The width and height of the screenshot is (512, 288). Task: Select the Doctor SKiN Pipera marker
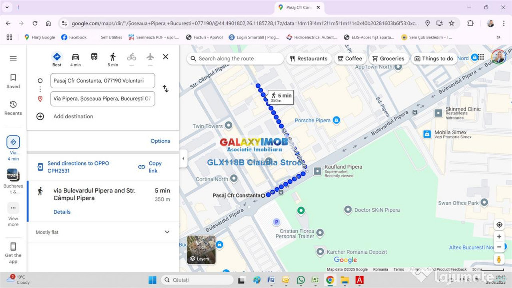click(x=348, y=209)
